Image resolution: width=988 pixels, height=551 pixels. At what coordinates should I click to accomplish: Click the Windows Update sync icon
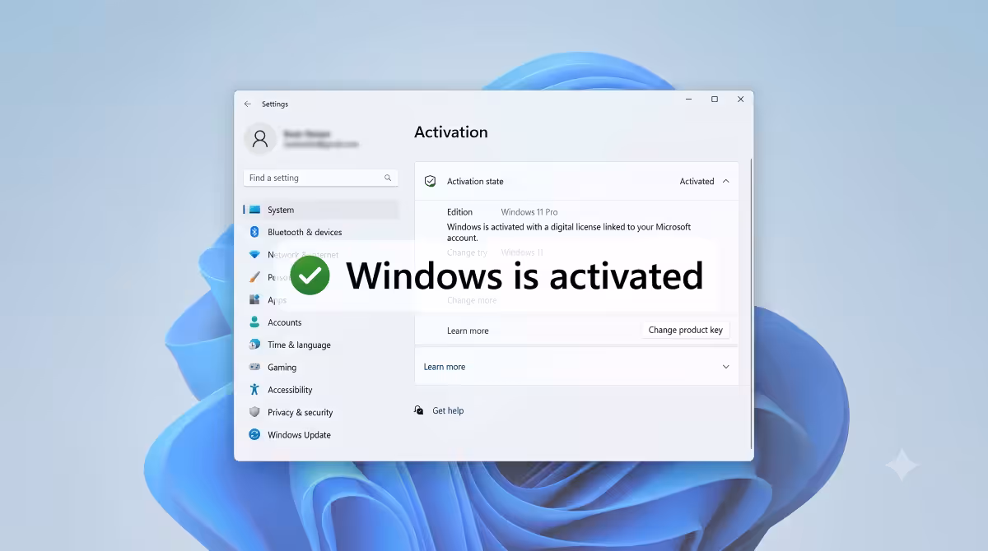(x=254, y=435)
